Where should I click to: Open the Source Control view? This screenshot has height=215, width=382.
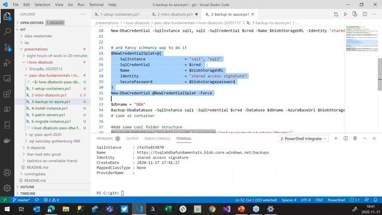(x=7, y=47)
